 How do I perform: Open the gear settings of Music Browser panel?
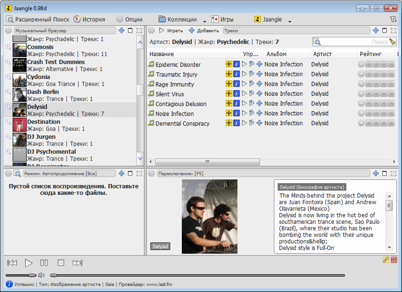coord(8,30)
